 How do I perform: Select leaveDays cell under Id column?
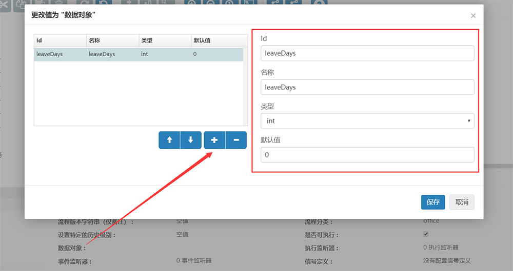point(60,54)
